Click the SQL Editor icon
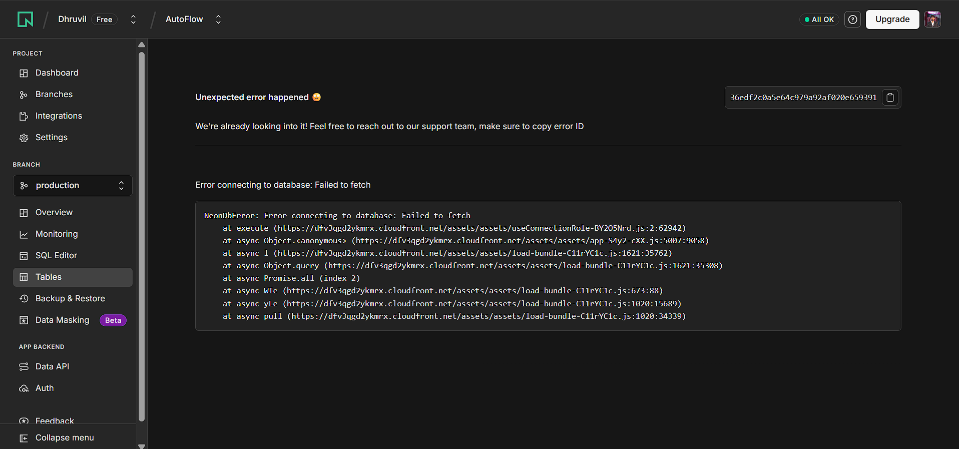This screenshot has height=449, width=959. click(x=24, y=256)
